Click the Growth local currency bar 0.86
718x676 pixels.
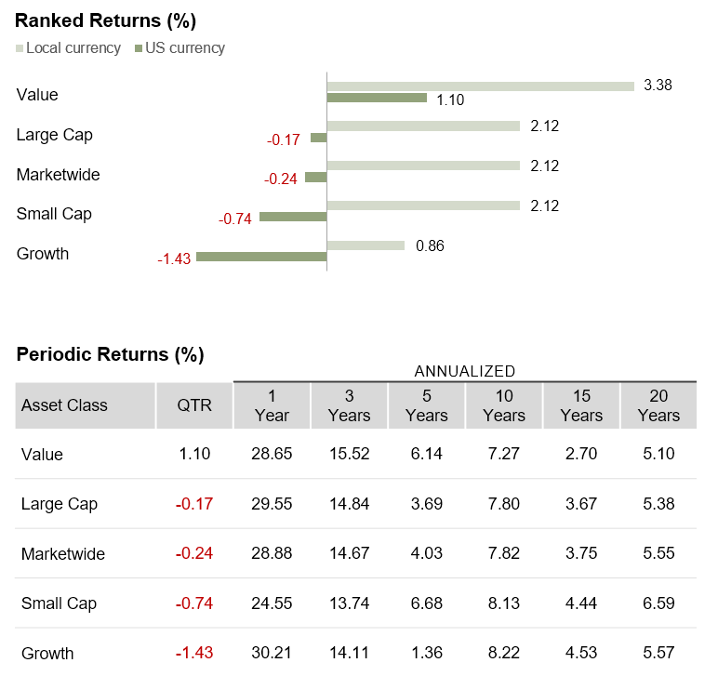point(366,245)
